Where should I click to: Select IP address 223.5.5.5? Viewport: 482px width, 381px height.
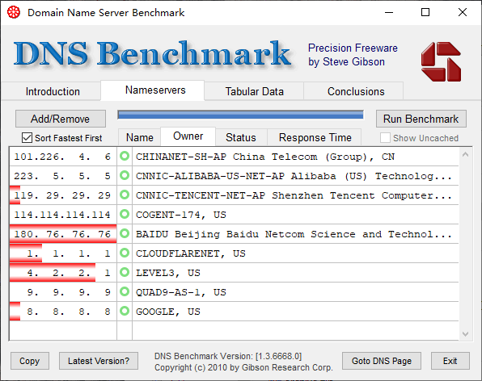(x=62, y=176)
